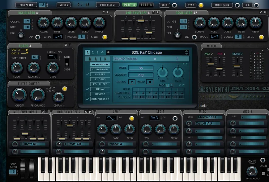
Task: Select the Filter A Resonance knob
Action: pyautogui.click(x=34, y=68)
